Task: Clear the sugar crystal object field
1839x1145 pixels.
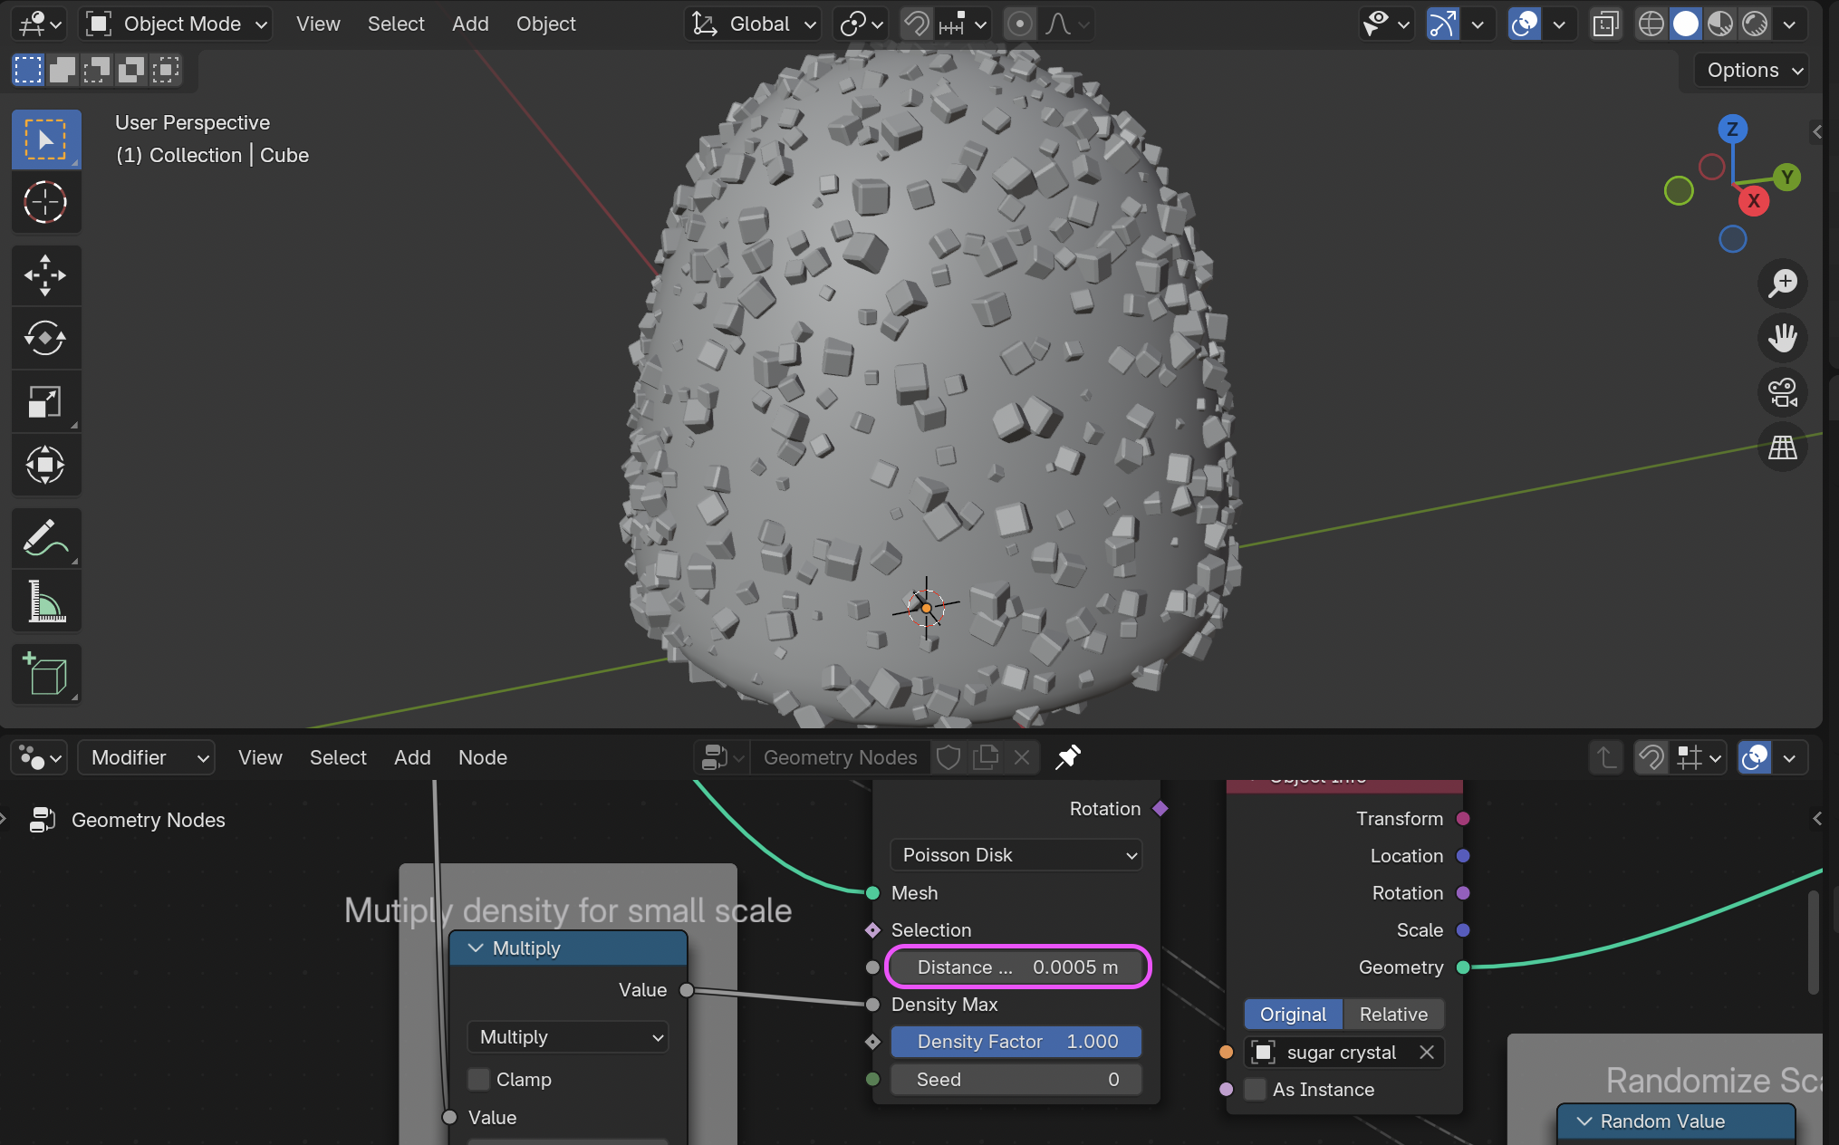Action: tap(1427, 1052)
